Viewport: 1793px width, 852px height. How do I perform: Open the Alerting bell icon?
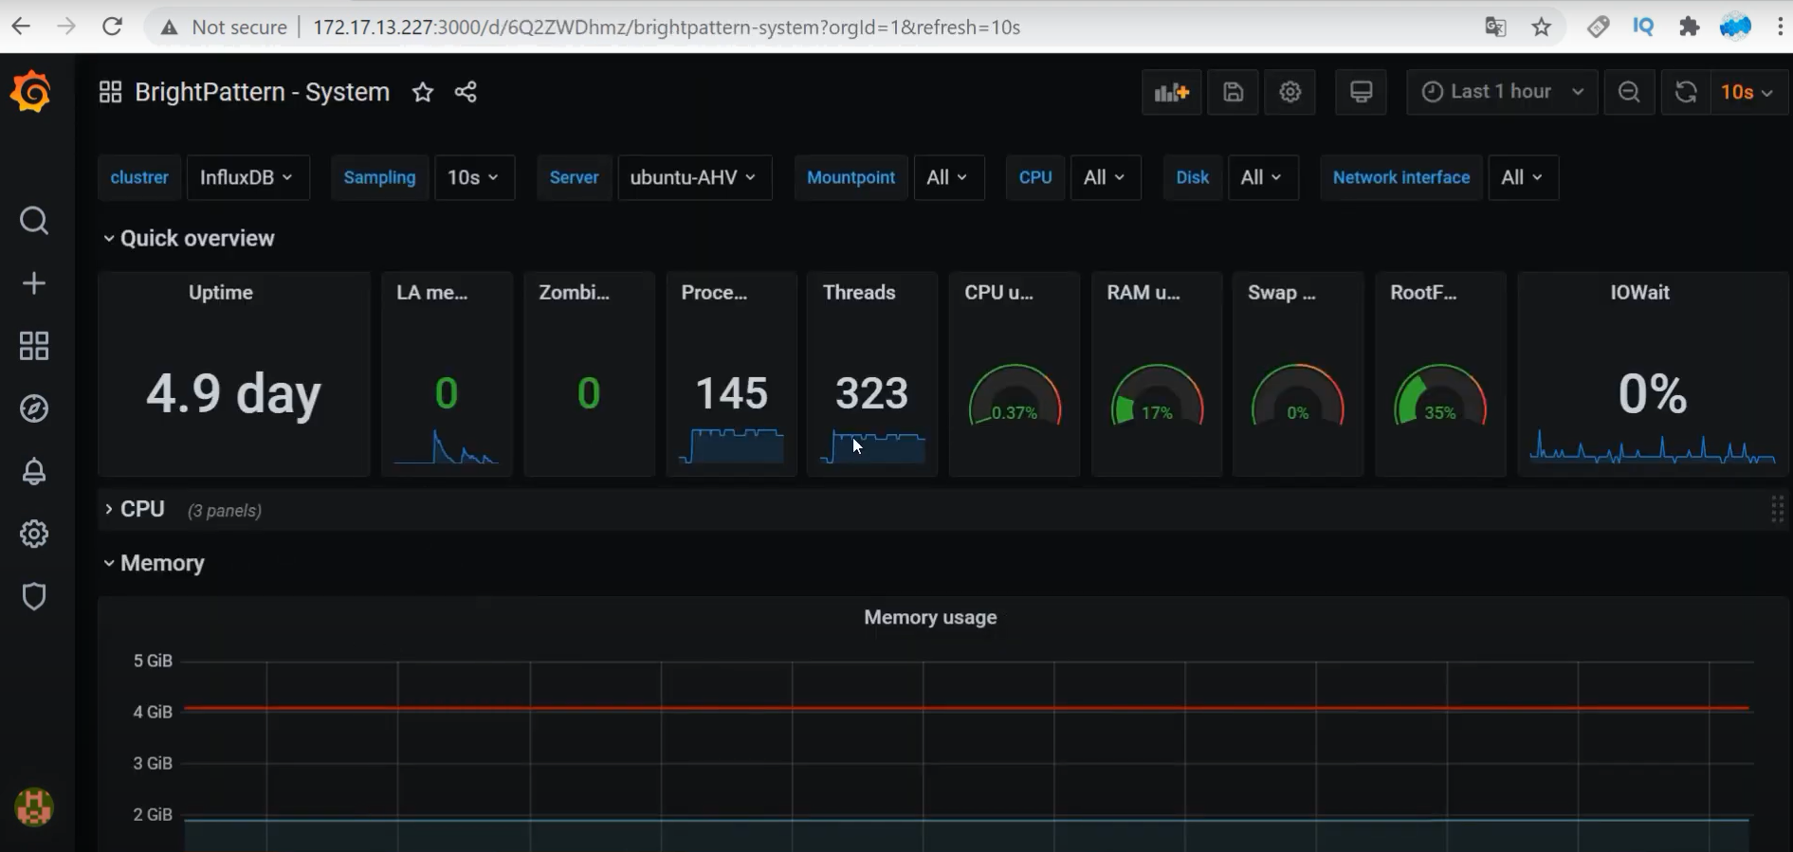(34, 471)
